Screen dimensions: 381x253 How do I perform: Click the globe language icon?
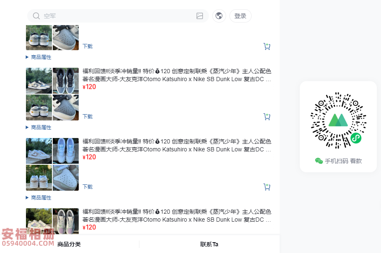[219, 16]
